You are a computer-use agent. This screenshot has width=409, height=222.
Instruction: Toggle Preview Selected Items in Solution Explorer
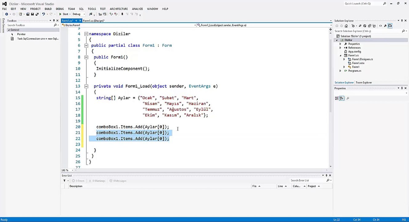[x=390, y=26]
